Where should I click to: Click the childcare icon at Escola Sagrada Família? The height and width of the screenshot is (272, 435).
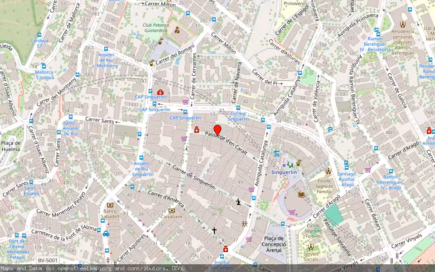coord(329,171)
